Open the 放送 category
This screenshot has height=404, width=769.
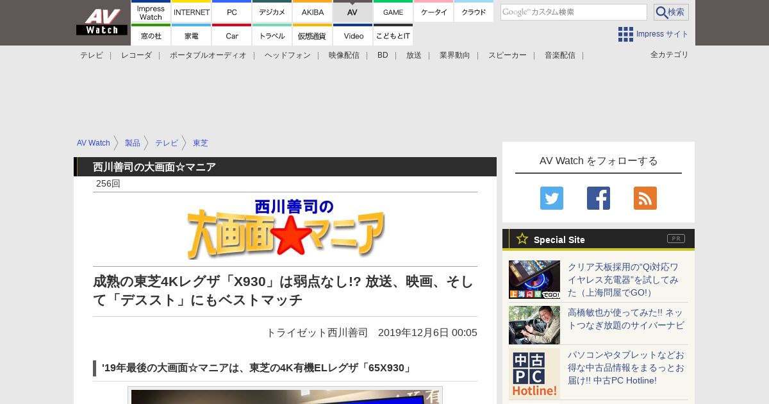coord(414,55)
